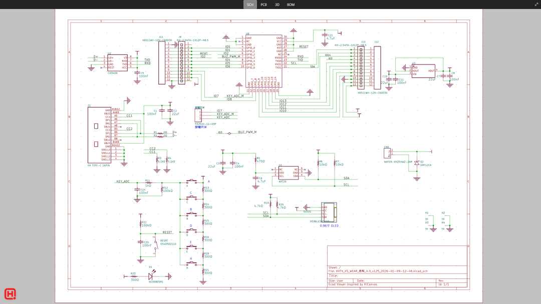Select the R23 300Ω resistor

pyautogui.click(x=134, y=276)
